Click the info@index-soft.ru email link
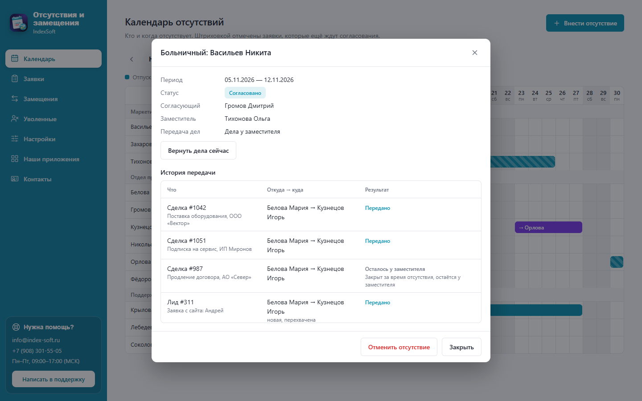 coord(36,340)
